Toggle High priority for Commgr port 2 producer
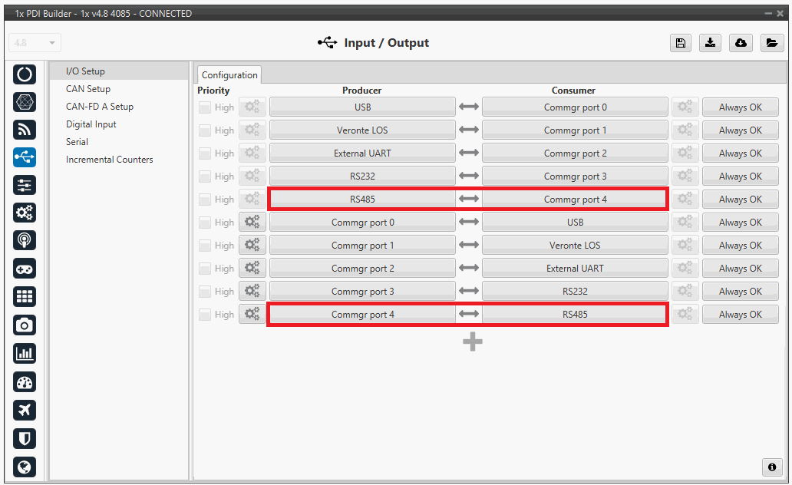 tap(205, 269)
